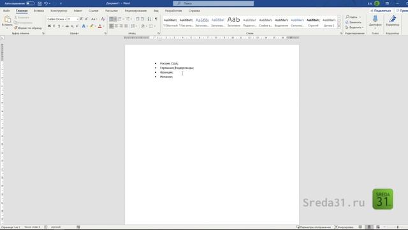Select the Строгий (Strong) style
The image size is (408, 230).
click(x=313, y=22)
